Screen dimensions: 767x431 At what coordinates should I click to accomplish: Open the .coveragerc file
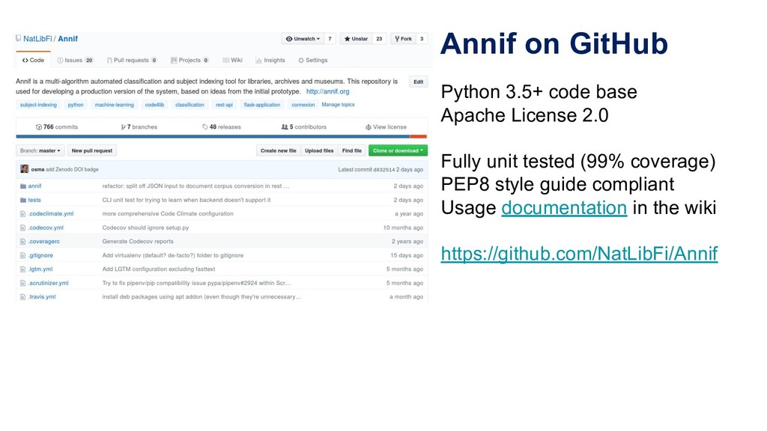[43, 242]
